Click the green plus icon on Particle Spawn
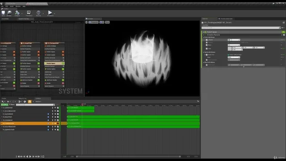Image resolution: width=286 pixels, height=161 pixels. tap(283, 32)
